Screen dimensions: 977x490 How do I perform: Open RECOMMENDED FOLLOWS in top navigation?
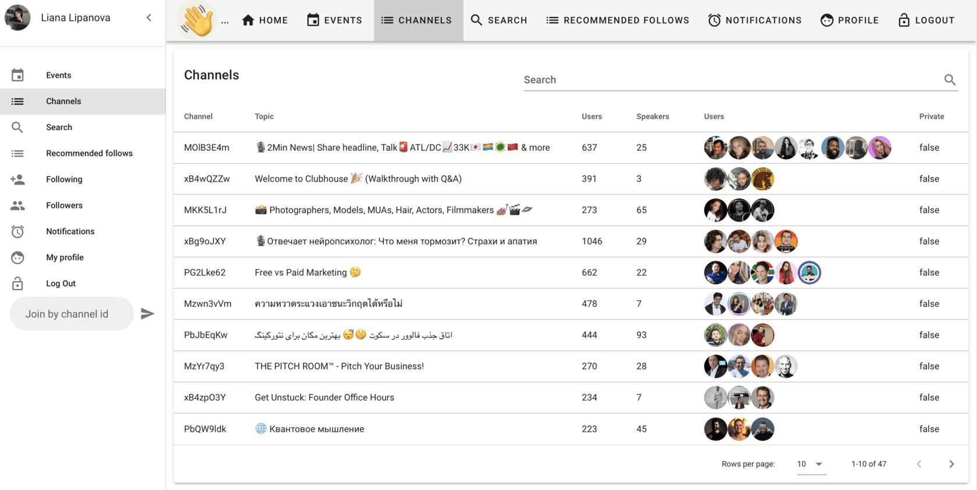coord(618,20)
